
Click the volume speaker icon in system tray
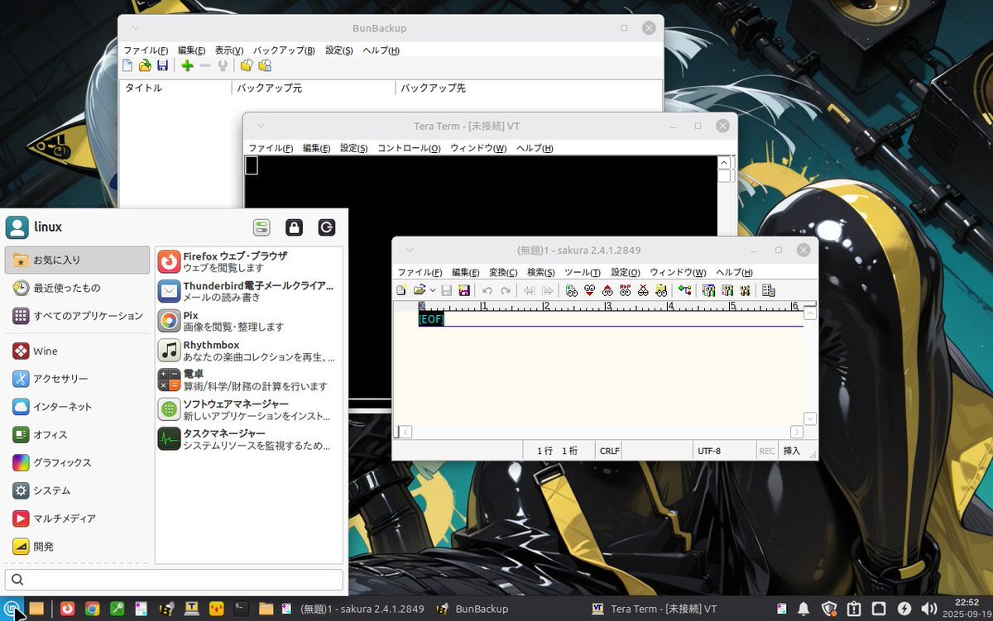click(x=928, y=609)
